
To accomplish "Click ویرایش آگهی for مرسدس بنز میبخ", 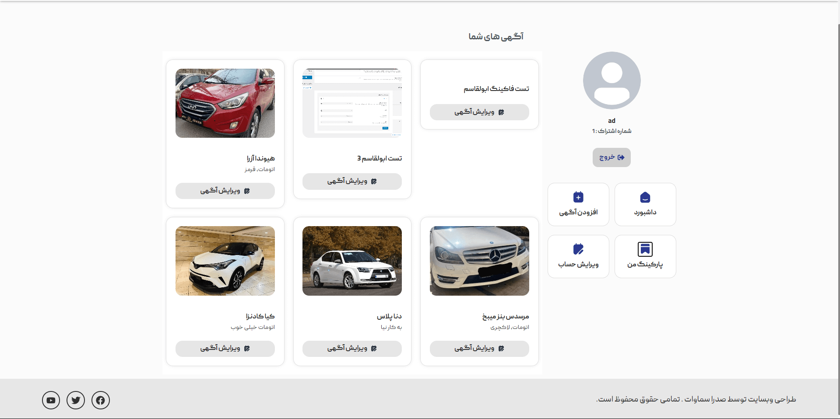I will pos(479,349).
